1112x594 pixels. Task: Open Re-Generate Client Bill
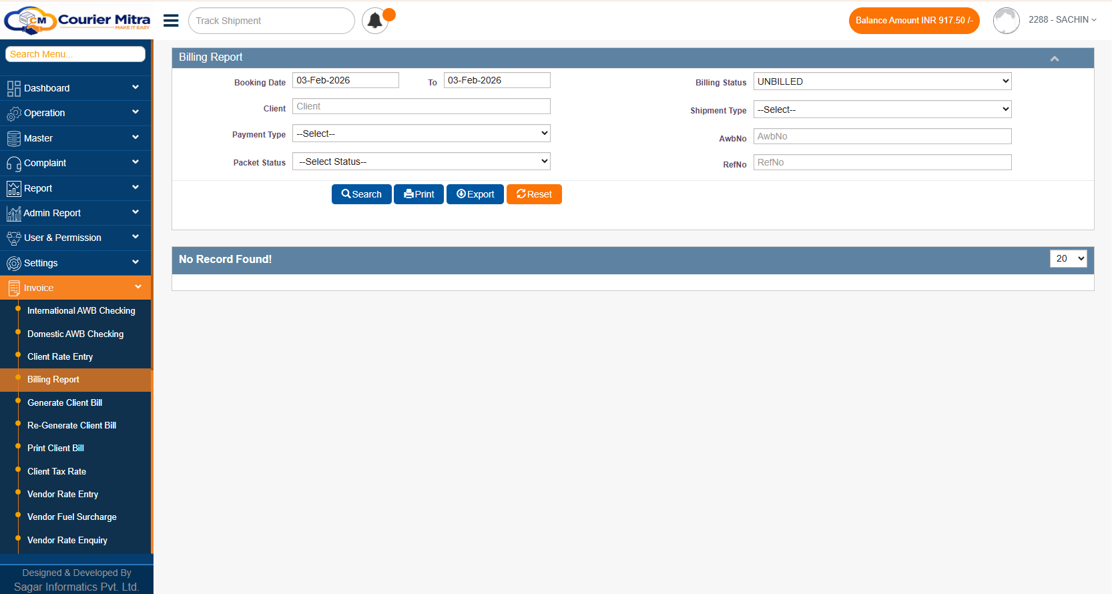pyautogui.click(x=71, y=426)
